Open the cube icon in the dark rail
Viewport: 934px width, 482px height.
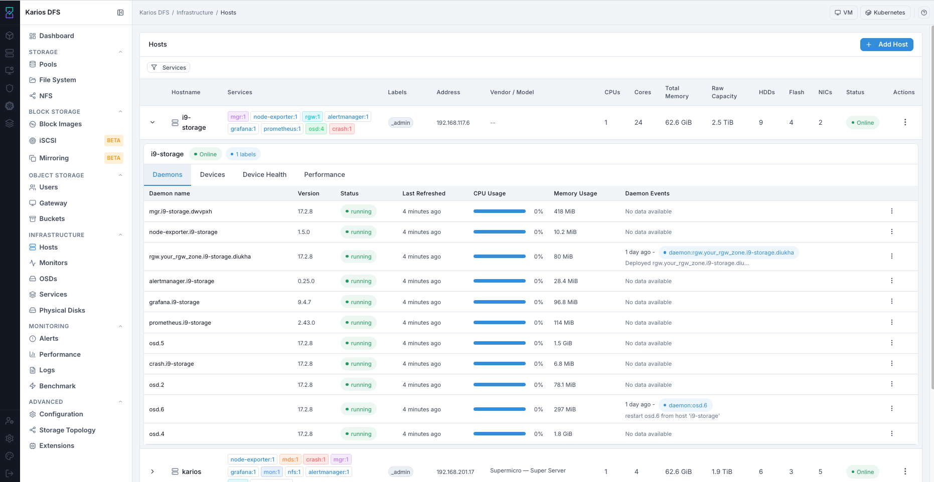(x=10, y=36)
